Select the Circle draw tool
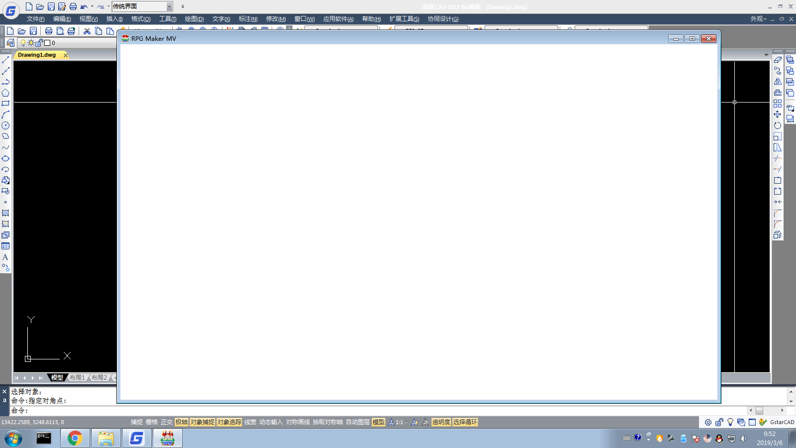This screenshot has width=796, height=448. click(x=5, y=125)
